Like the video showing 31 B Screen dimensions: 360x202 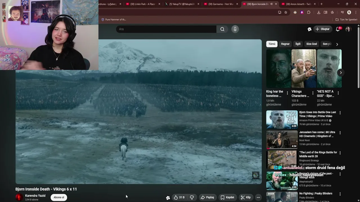tap(179, 198)
